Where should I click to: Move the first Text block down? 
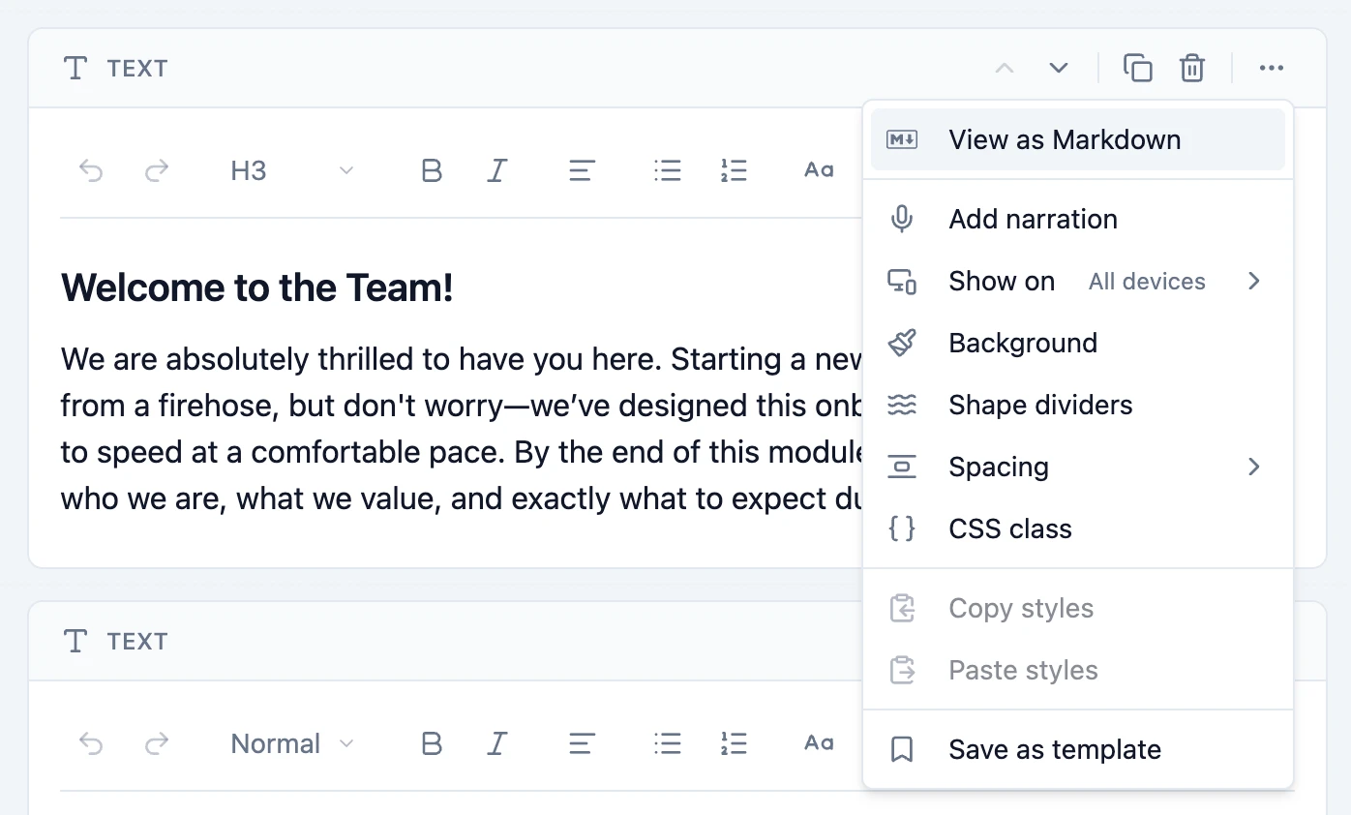[1059, 68]
